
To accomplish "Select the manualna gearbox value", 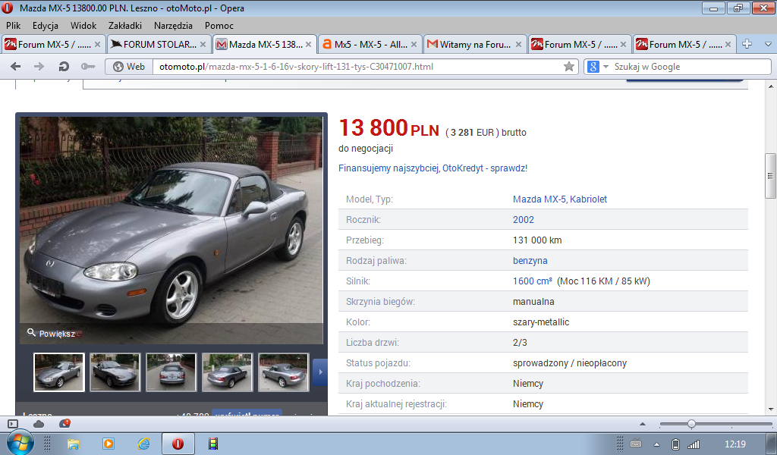I will [533, 302].
